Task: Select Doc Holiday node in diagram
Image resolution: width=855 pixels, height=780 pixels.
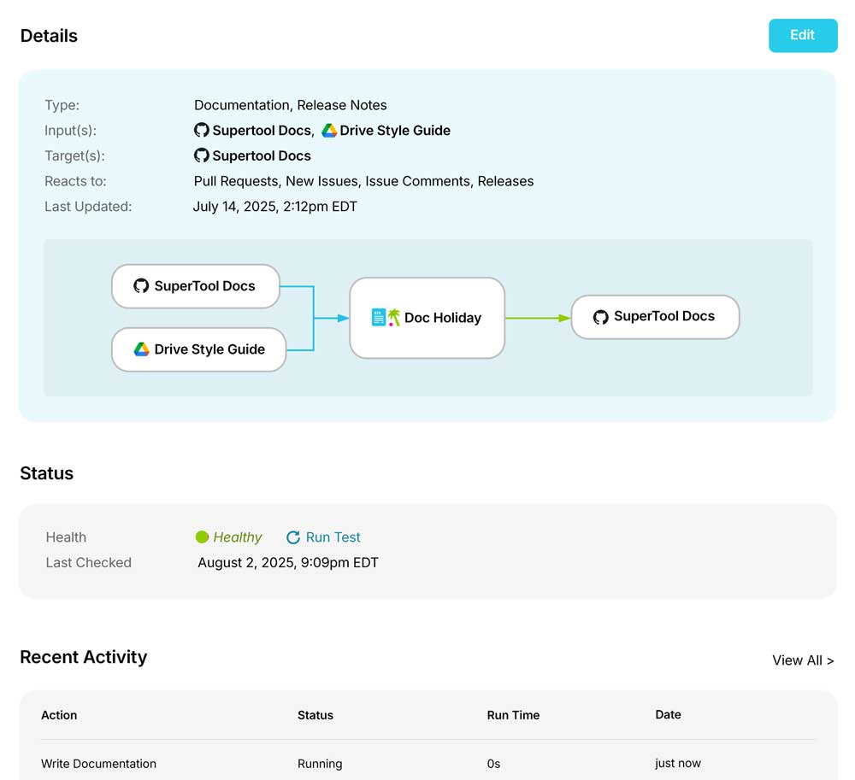Action: tap(427, 318)
